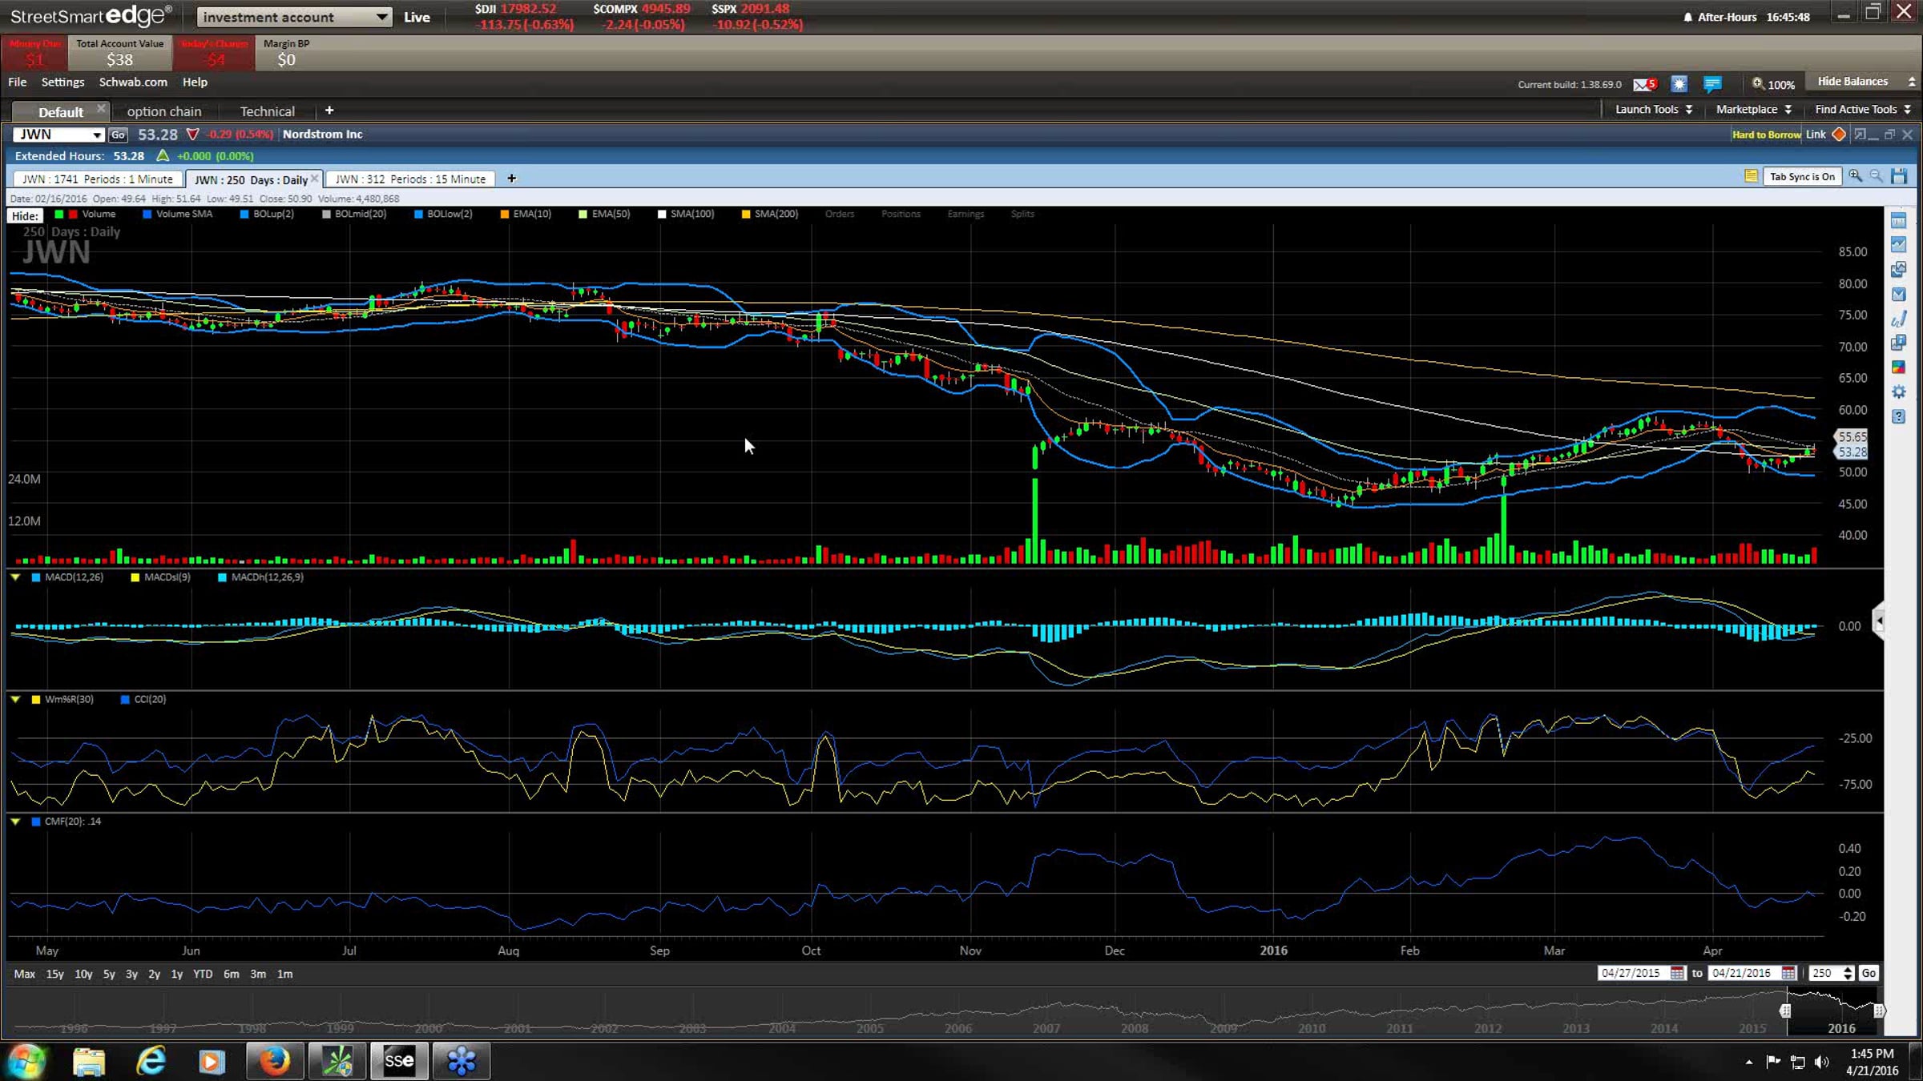Viewport: 1923px width, 1081px height.
Task: Hide the SMA(200) overlay
Action: pyautogui.click(x=775, y=214)
